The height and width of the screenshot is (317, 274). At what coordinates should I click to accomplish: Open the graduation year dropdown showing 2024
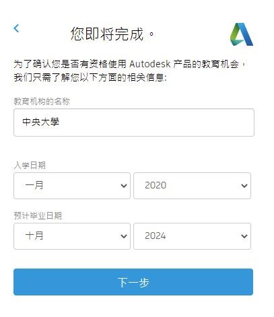[x=192, y=236]
